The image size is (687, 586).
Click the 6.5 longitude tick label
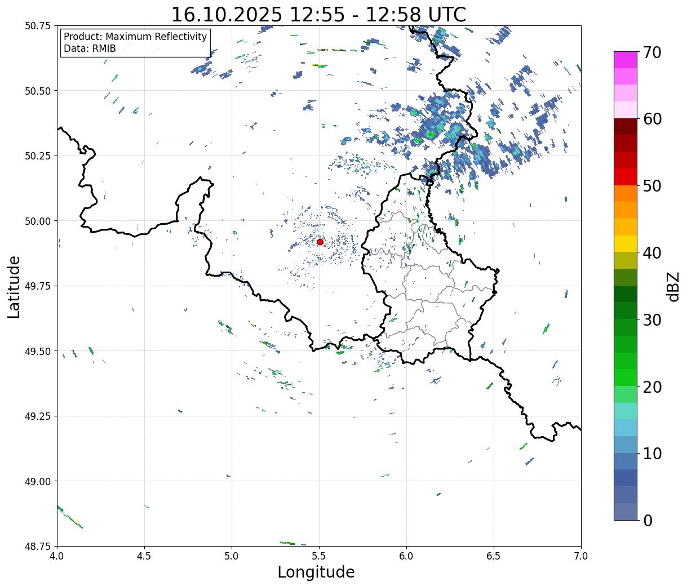coord(494,556)
